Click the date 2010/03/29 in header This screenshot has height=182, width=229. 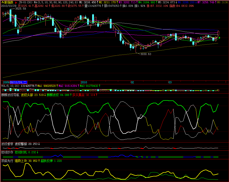pos(9,6)
